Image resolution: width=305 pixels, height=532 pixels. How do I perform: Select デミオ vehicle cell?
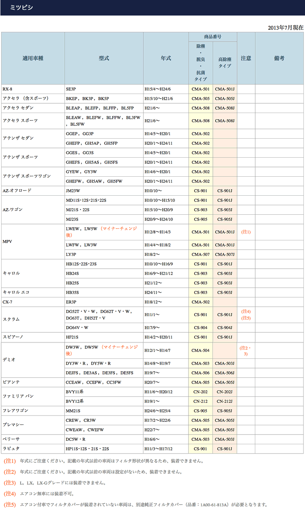click(x=33, y=360)
